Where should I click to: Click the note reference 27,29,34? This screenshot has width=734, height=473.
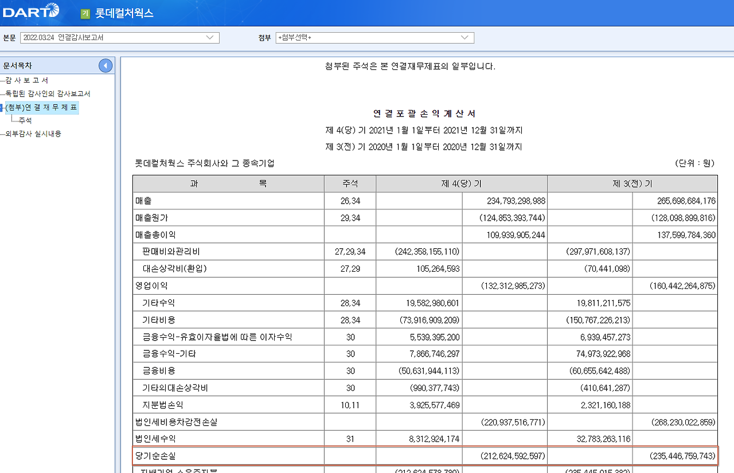coord(350,252)
